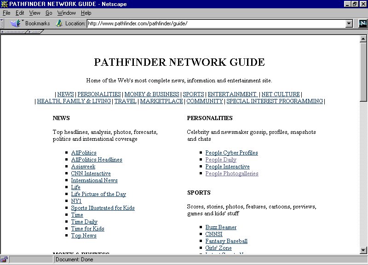Click the 'PATHFINDER NETWORK GUIDE' page heading

coord(179,62)
